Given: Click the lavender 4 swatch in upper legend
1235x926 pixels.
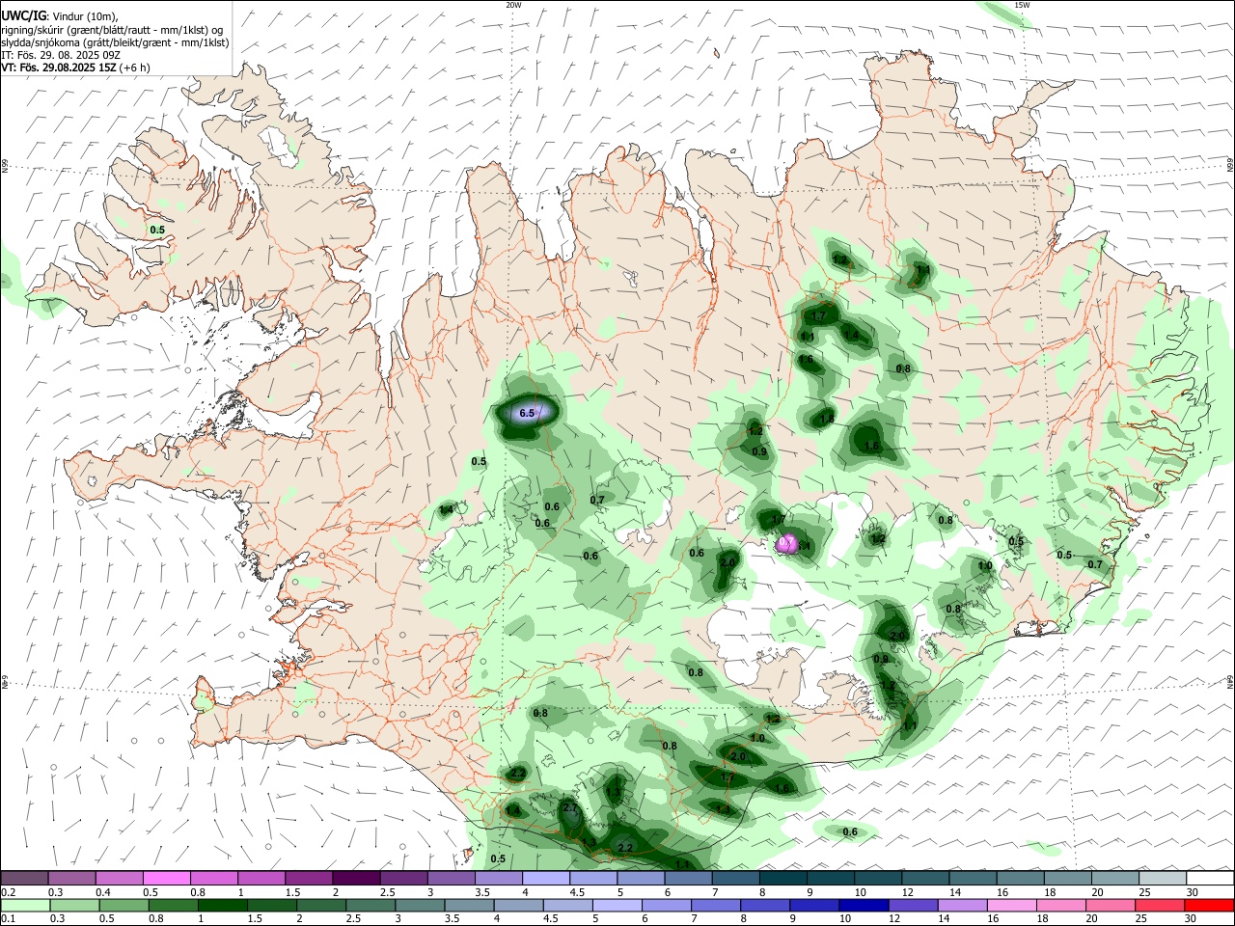Looking at the screenshot, I should click(546, 878).
